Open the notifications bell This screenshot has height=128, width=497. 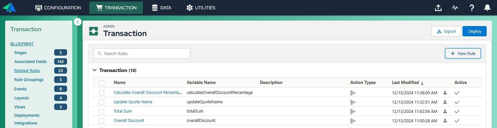point(487,8)
